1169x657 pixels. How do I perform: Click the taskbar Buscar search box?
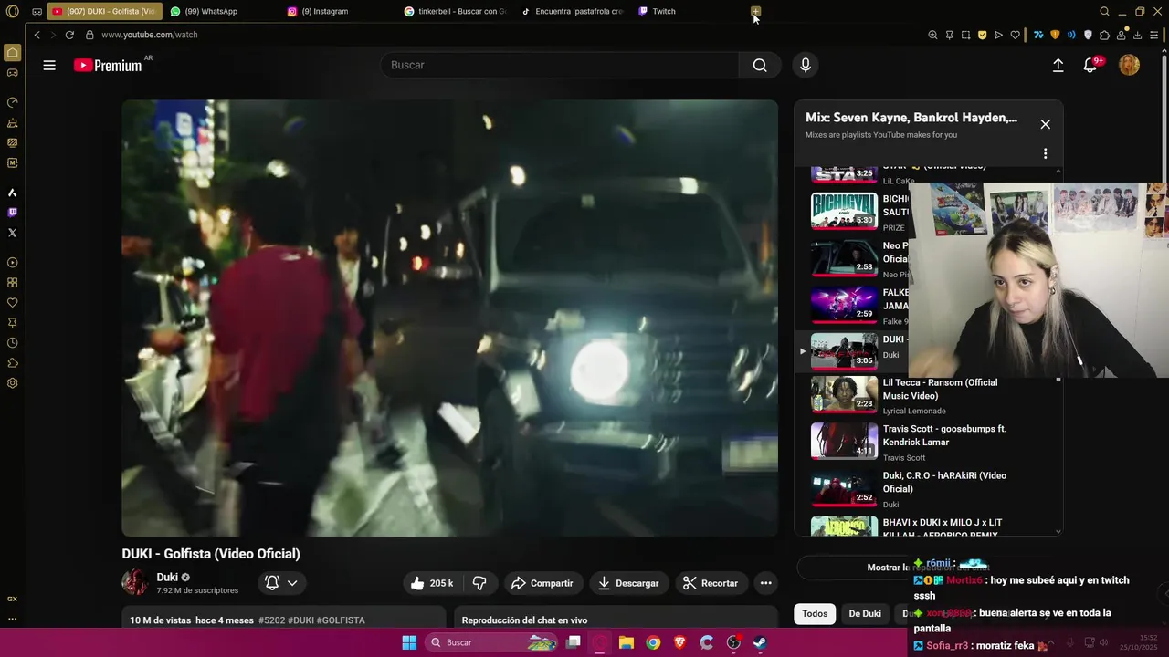click(x=493, y=642)
